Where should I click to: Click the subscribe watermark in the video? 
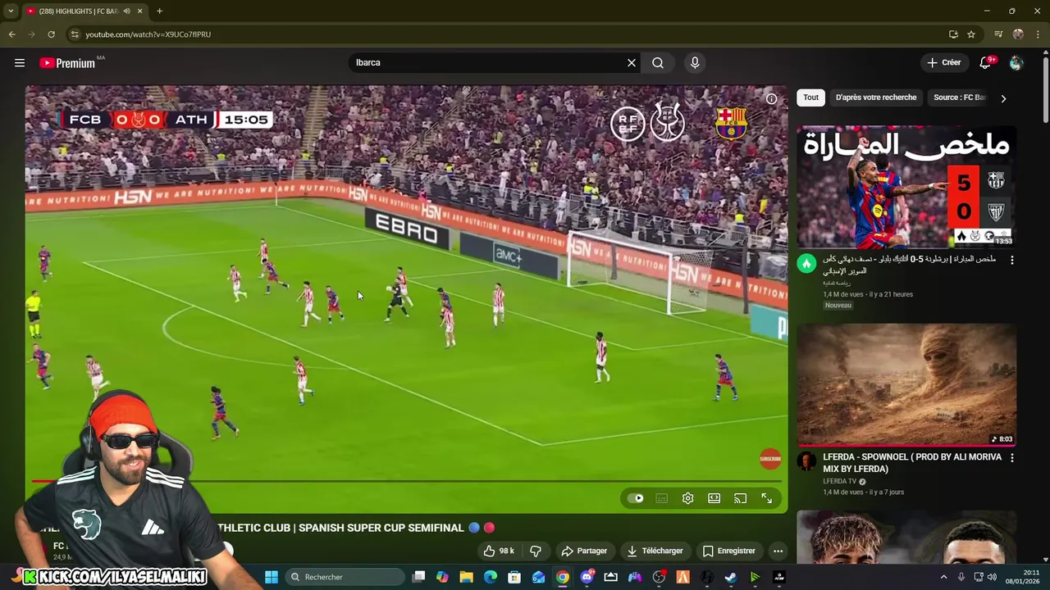770,459
